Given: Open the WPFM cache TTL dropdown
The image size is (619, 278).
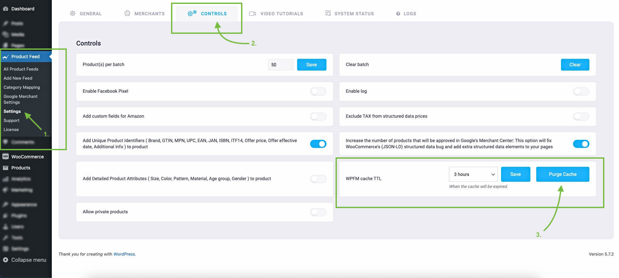Looking at the screenshot, I should point(473,174).
